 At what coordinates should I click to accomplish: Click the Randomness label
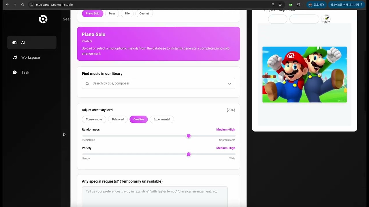91,129
